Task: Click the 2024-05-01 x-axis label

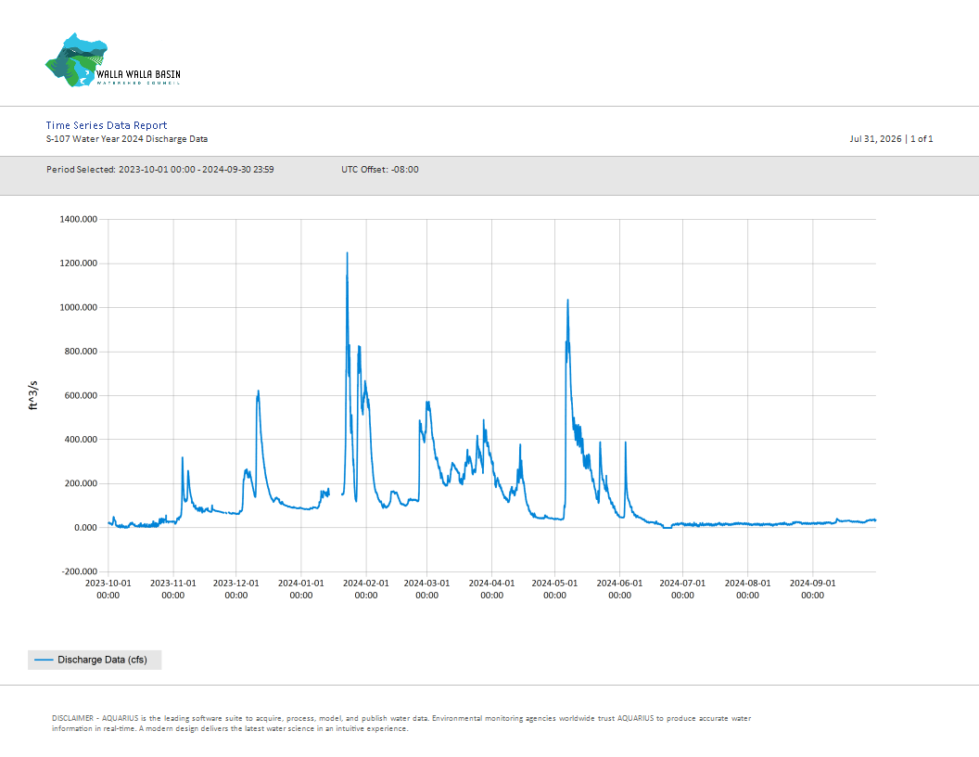Action: [x=554, y=589]
